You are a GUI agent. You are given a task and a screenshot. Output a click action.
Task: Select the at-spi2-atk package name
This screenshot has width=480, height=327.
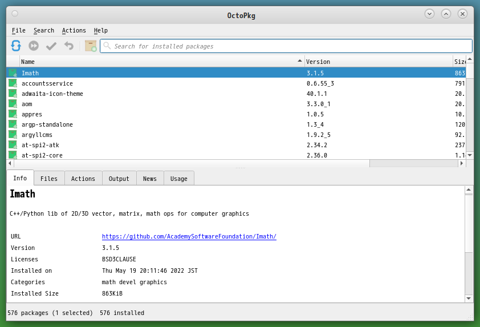click(x=40, y=145)
